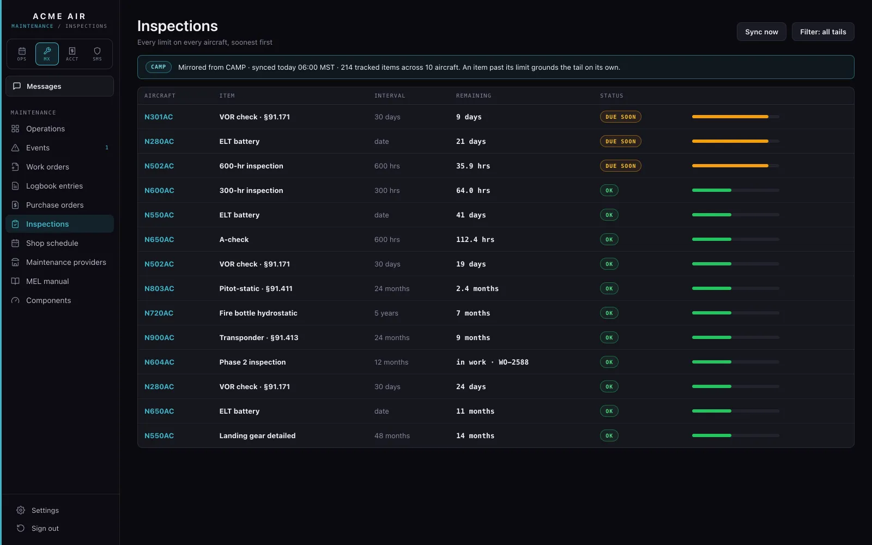
Task: Switch to the OPS module icon
Action: pos(22,54)
